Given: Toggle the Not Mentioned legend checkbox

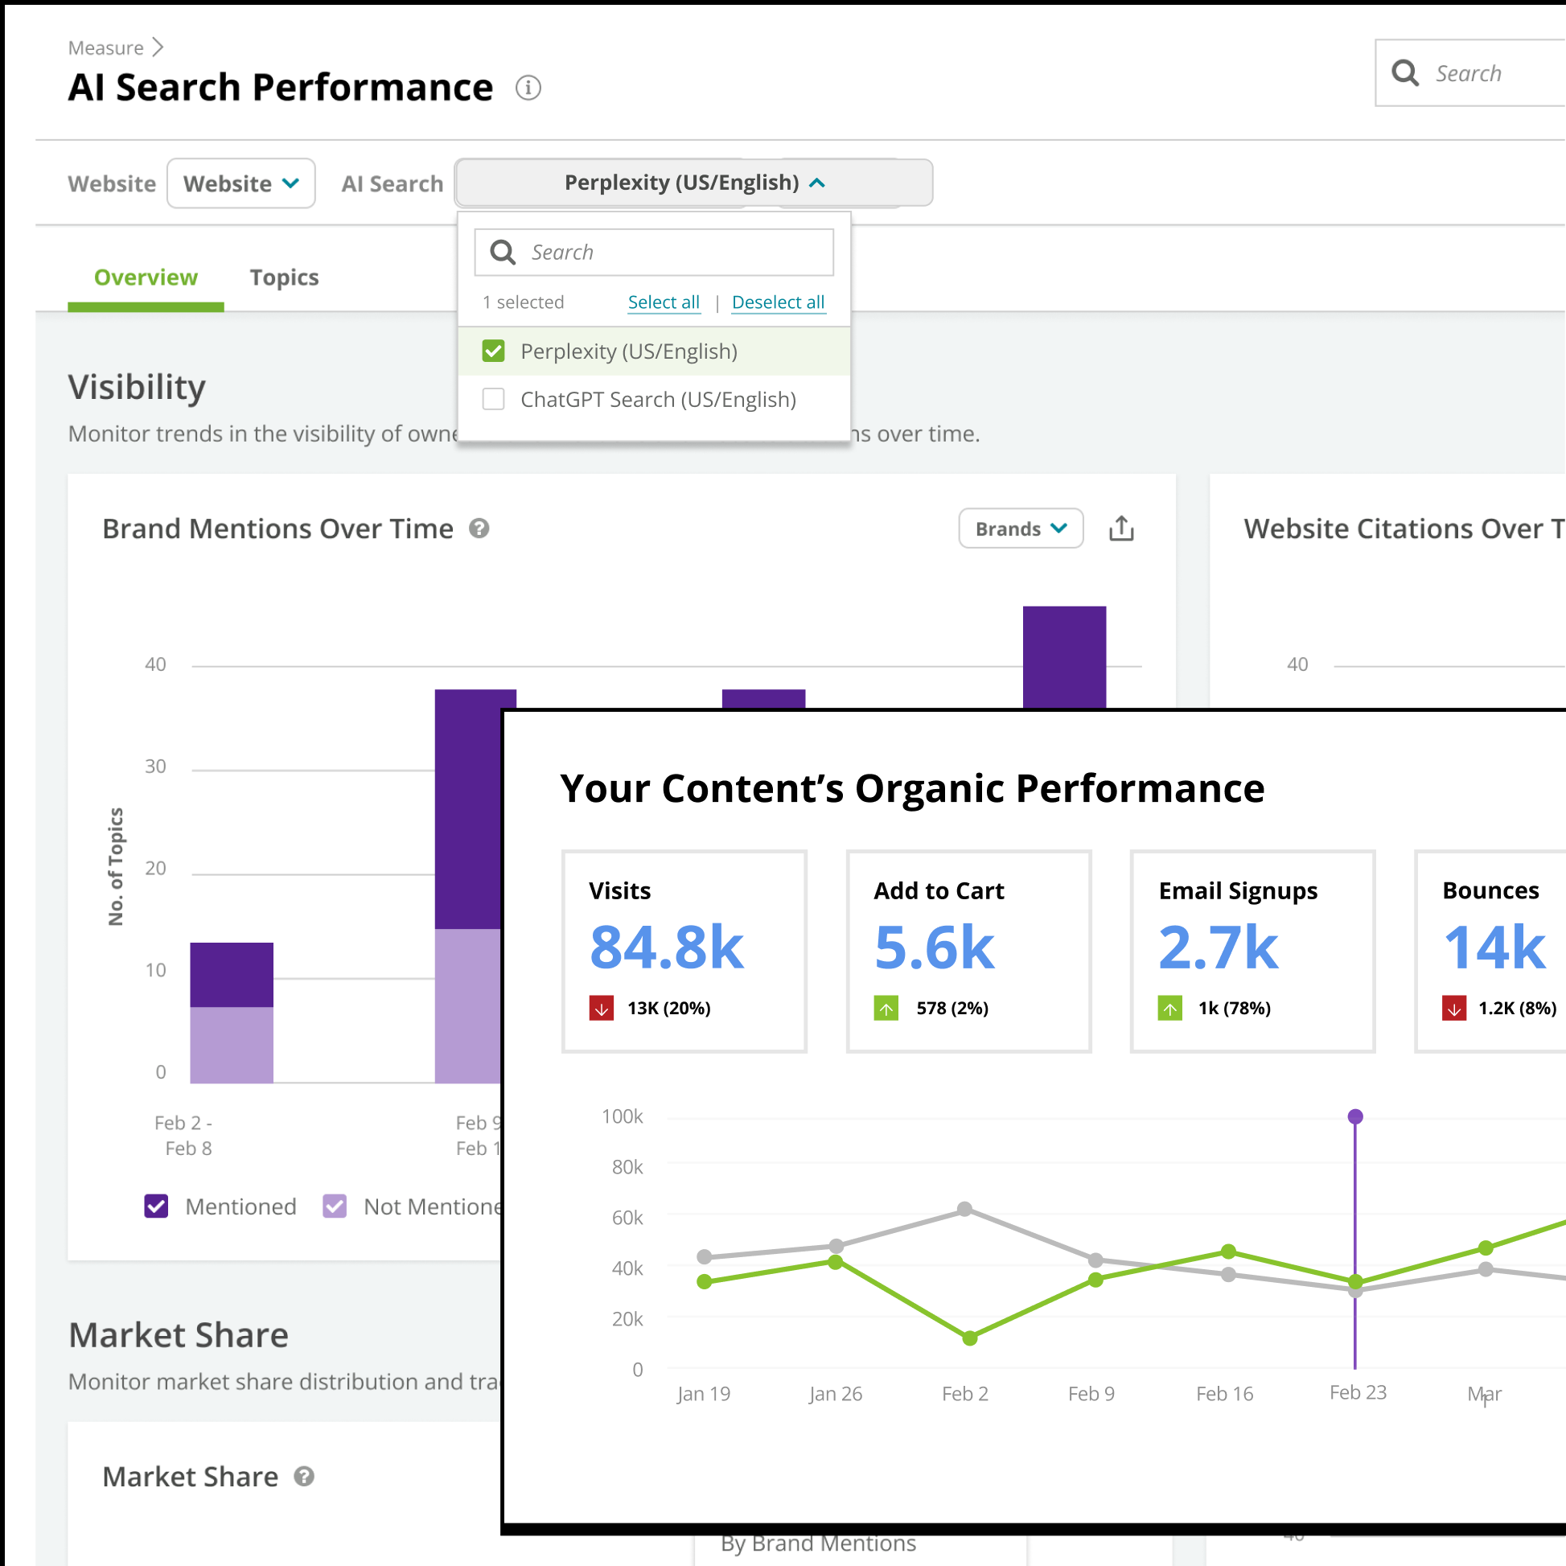Looking at the screenshot, I should point(335,1206).
